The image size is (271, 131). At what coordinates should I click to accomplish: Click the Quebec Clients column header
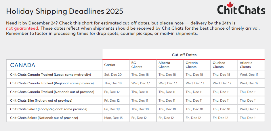click(219, 65)
